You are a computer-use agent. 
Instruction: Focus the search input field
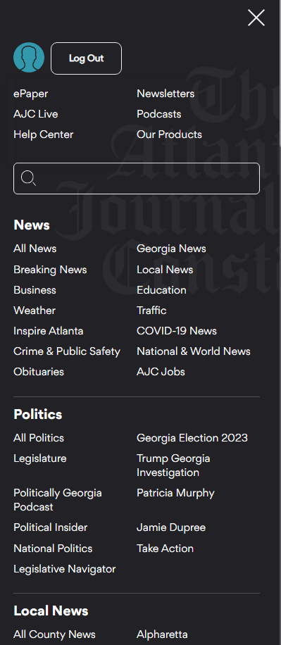pyautogui.click(x=137, y=179)
